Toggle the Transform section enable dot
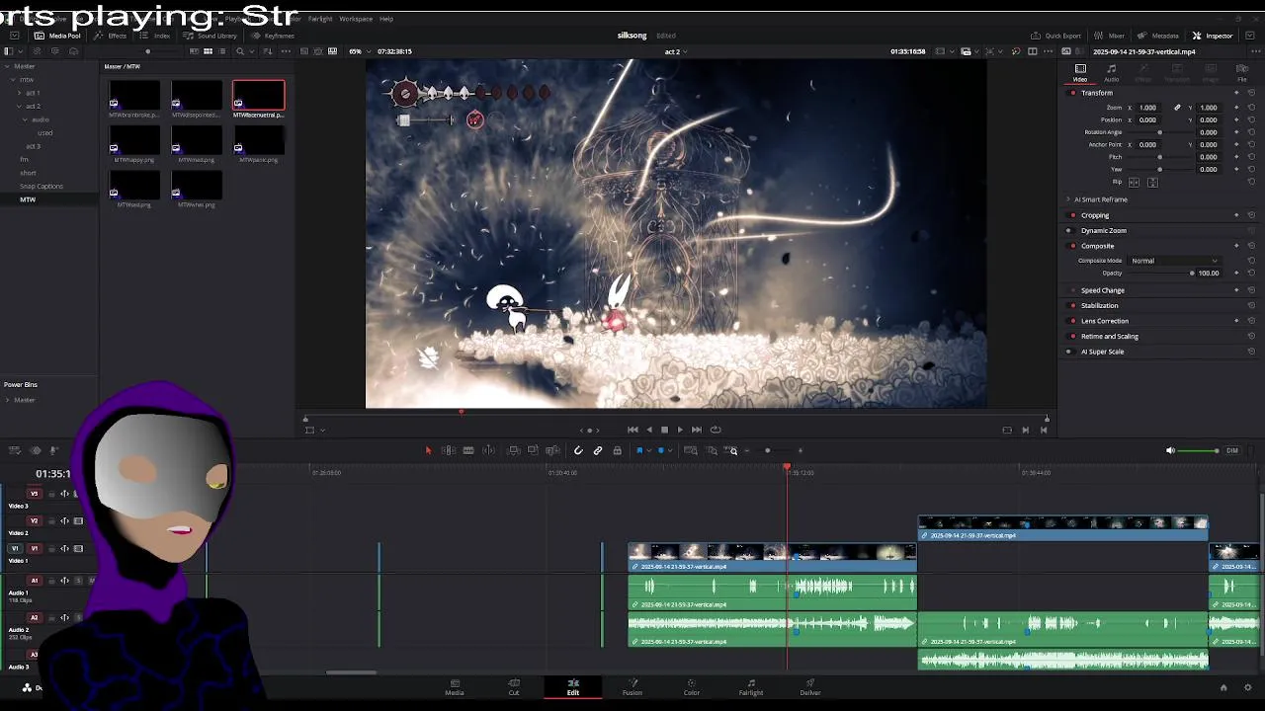 [1073, 93]
